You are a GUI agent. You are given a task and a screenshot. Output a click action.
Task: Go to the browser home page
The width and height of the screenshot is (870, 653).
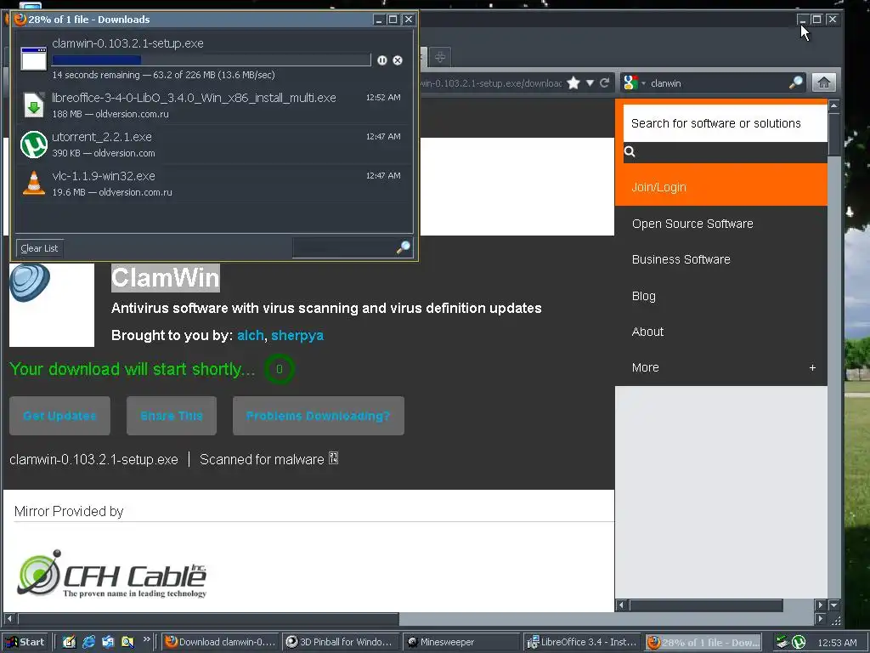[x=824, y=82]
